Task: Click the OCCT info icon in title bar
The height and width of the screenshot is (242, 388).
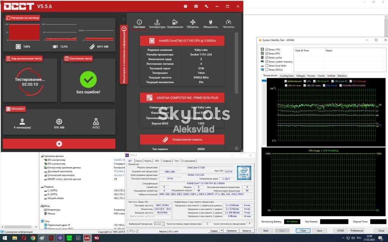Action: 185,6
